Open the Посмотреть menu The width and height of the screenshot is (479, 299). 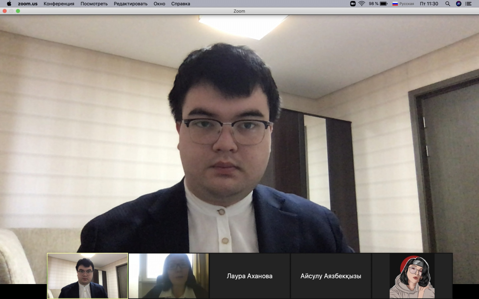pyautogui.click(x=94, y=4)
